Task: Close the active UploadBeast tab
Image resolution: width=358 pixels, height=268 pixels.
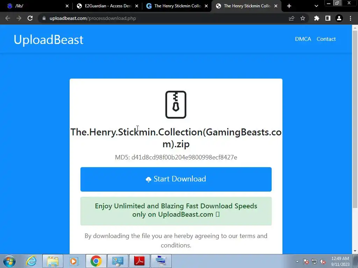Action: pyautogui.click(x=276, y=6)
